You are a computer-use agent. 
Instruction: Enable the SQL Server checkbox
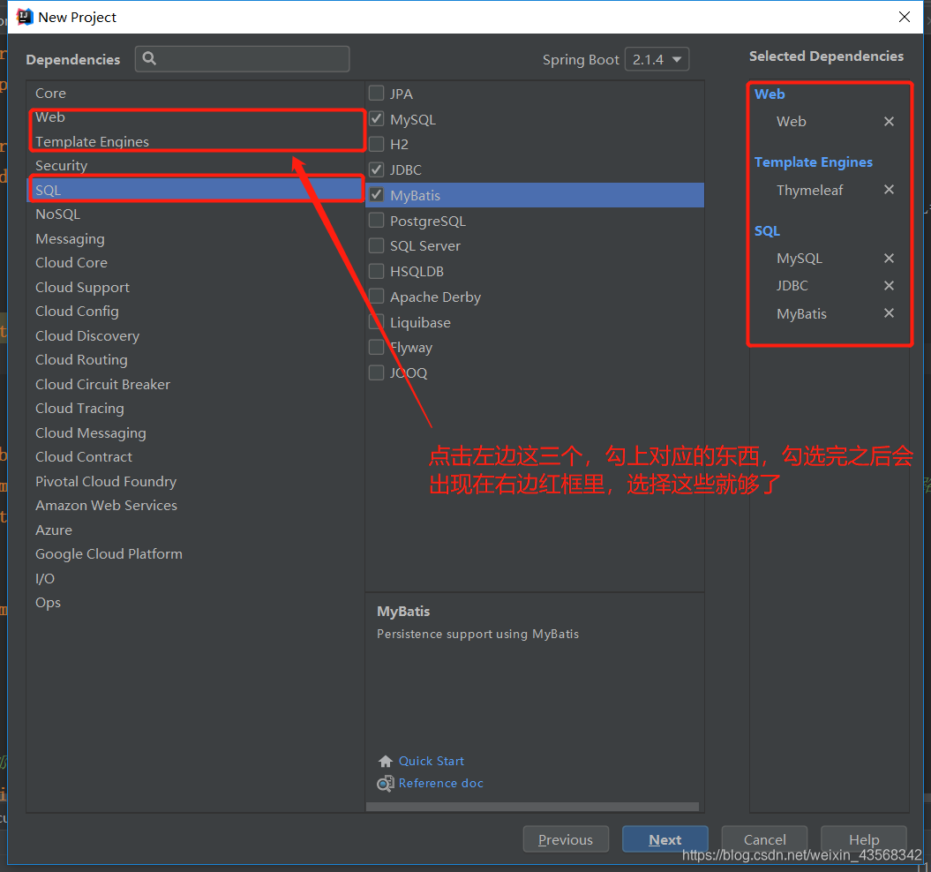click(377, 245)
